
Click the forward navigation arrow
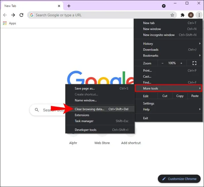click(x=13, y=15)
